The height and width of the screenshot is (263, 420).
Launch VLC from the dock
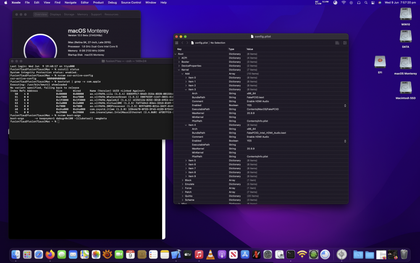(210, 255)
